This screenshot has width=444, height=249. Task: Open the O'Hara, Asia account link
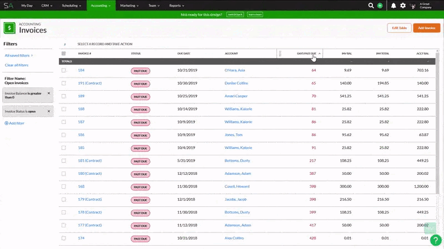click(x=234, y=70)
